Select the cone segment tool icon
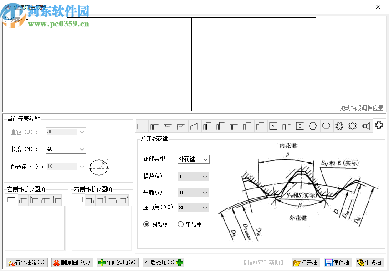The height and width of the screenshot is (271, 389). point(194,125)
